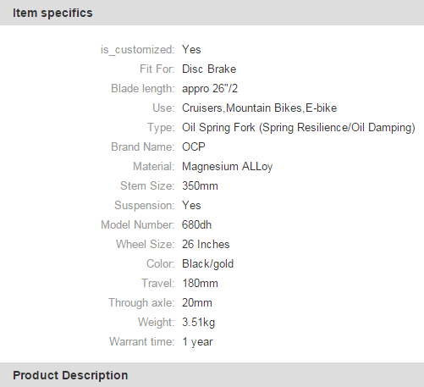Select the Blade length value appro 26"/2
The image size is (424, 387).
[210, 89]
